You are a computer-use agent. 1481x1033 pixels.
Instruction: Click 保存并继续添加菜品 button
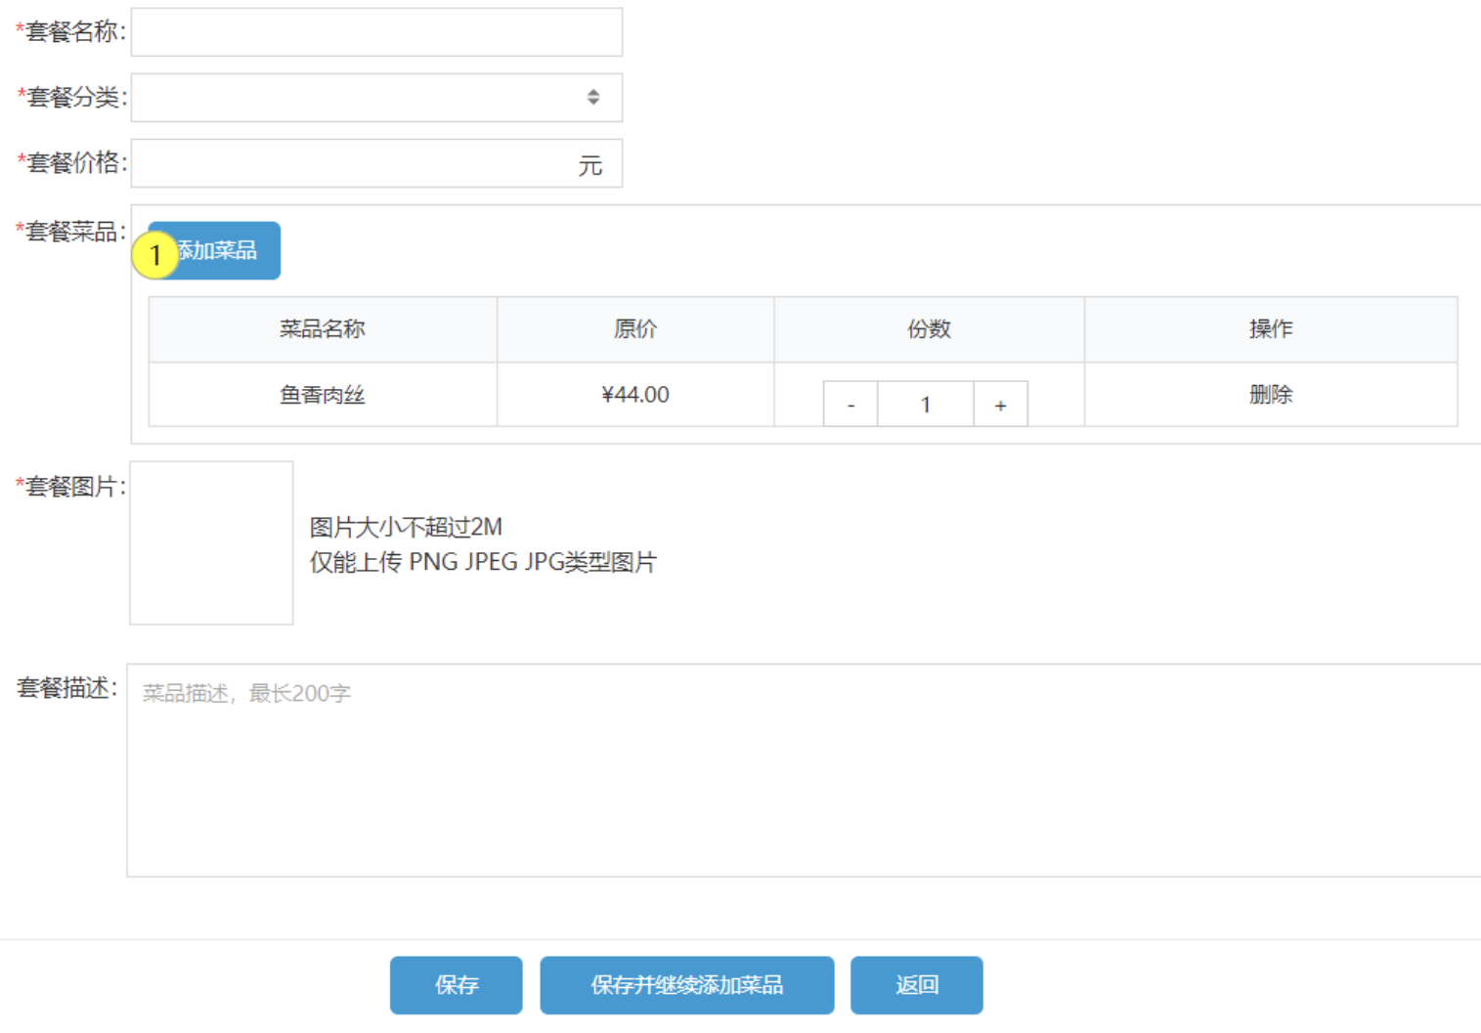tap(686, 985)
